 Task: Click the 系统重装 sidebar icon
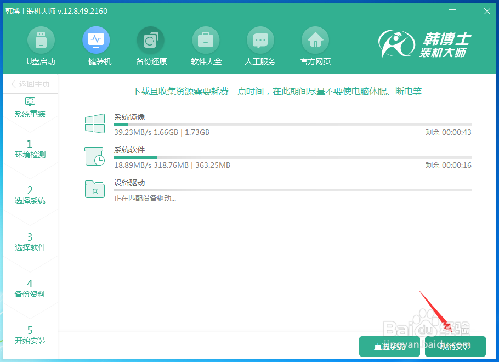coord(31,108)
